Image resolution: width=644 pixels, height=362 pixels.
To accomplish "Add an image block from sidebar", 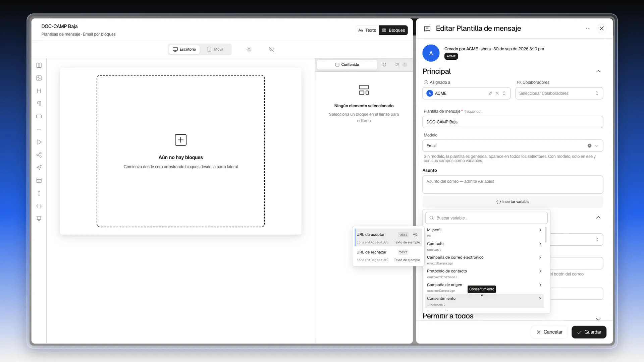I will tap(39, 78).
